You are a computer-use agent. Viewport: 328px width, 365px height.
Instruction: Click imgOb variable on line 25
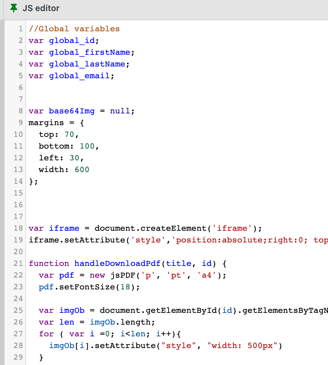tap(72, 311)
